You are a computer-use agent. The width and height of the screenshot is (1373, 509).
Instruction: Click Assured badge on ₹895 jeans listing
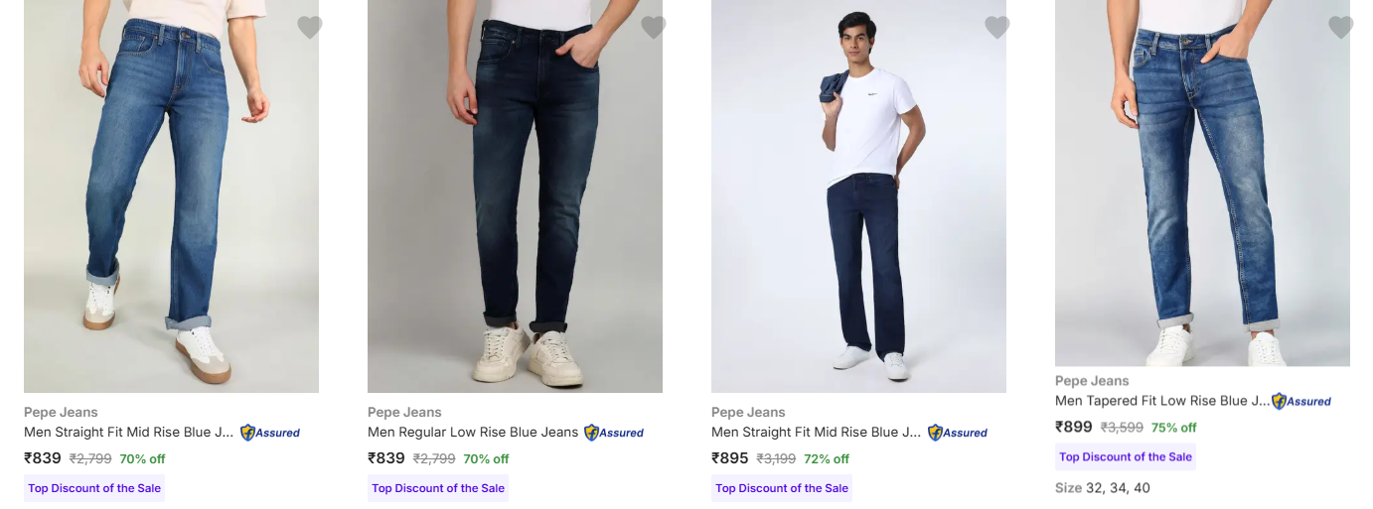[958, 433]
